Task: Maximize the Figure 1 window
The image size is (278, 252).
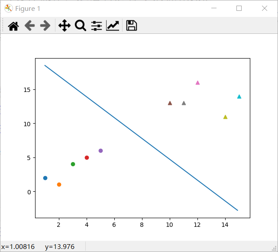Action: click(x=239, y=8)
